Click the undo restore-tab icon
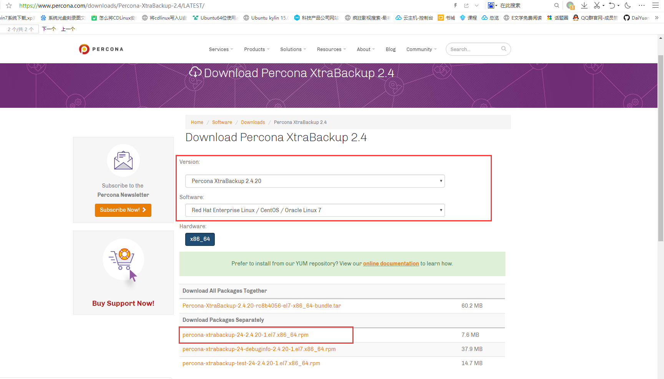 pos(612,5)
